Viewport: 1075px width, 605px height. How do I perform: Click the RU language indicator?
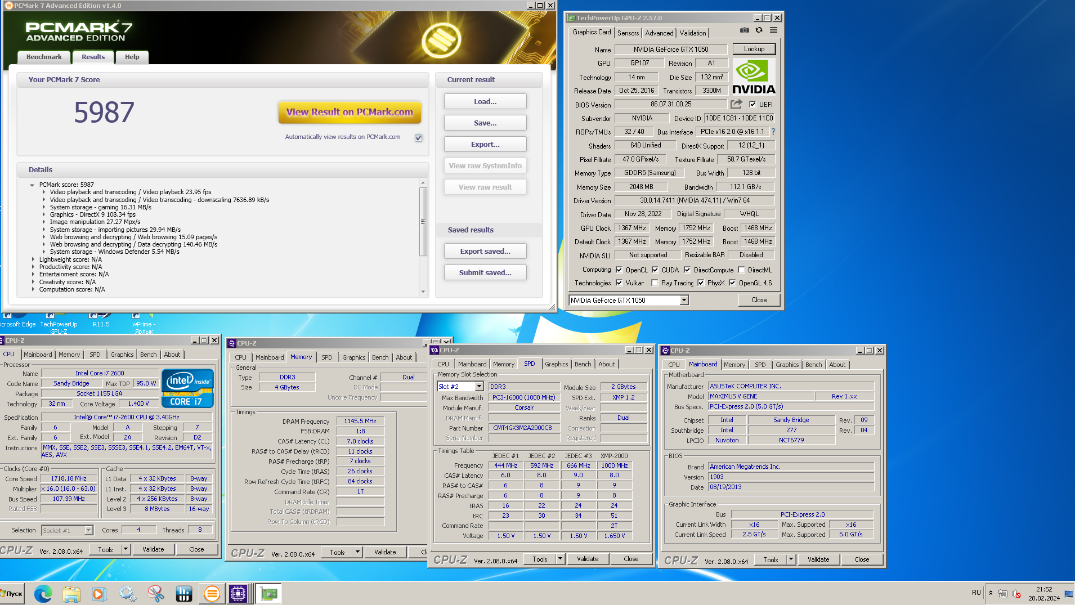click(976, 593)
